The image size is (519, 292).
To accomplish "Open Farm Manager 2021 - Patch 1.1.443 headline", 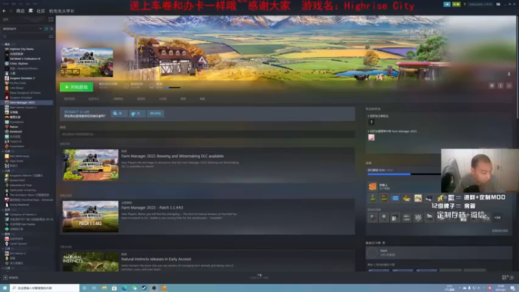I will pos(152,208).
